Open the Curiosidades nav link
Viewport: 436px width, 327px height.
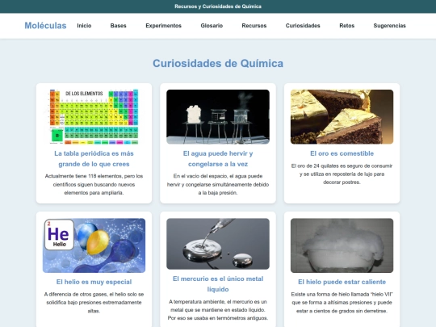(303, 26)
